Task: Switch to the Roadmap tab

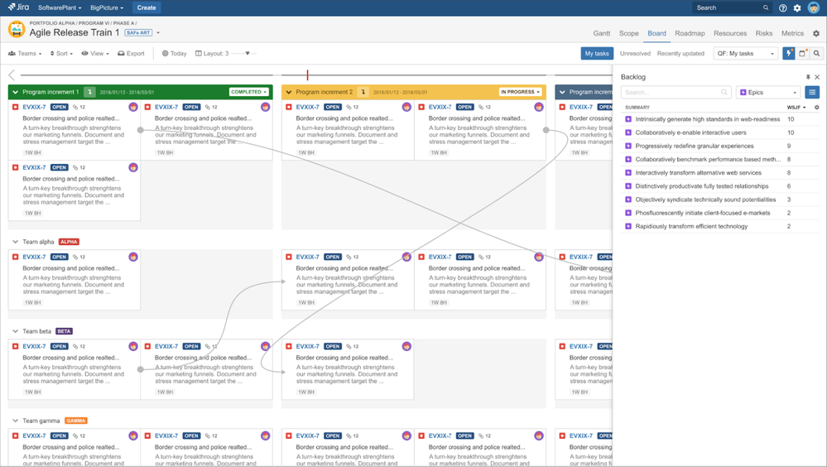Action: tap(690, 33)
